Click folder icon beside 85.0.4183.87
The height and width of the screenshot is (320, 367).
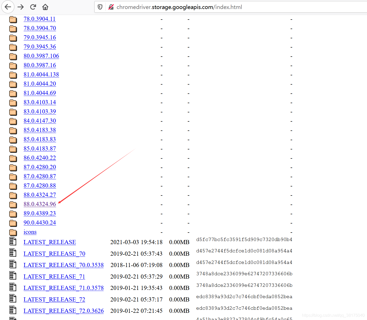pyautogui.click(x=13, y=149)
